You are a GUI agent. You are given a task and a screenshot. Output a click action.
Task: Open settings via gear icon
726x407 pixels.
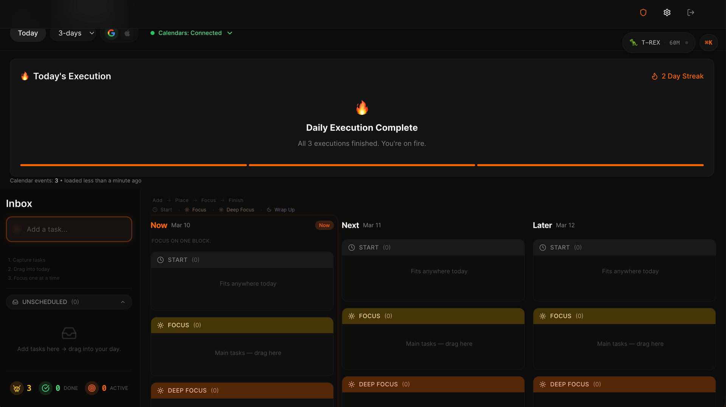click(667, 12)
